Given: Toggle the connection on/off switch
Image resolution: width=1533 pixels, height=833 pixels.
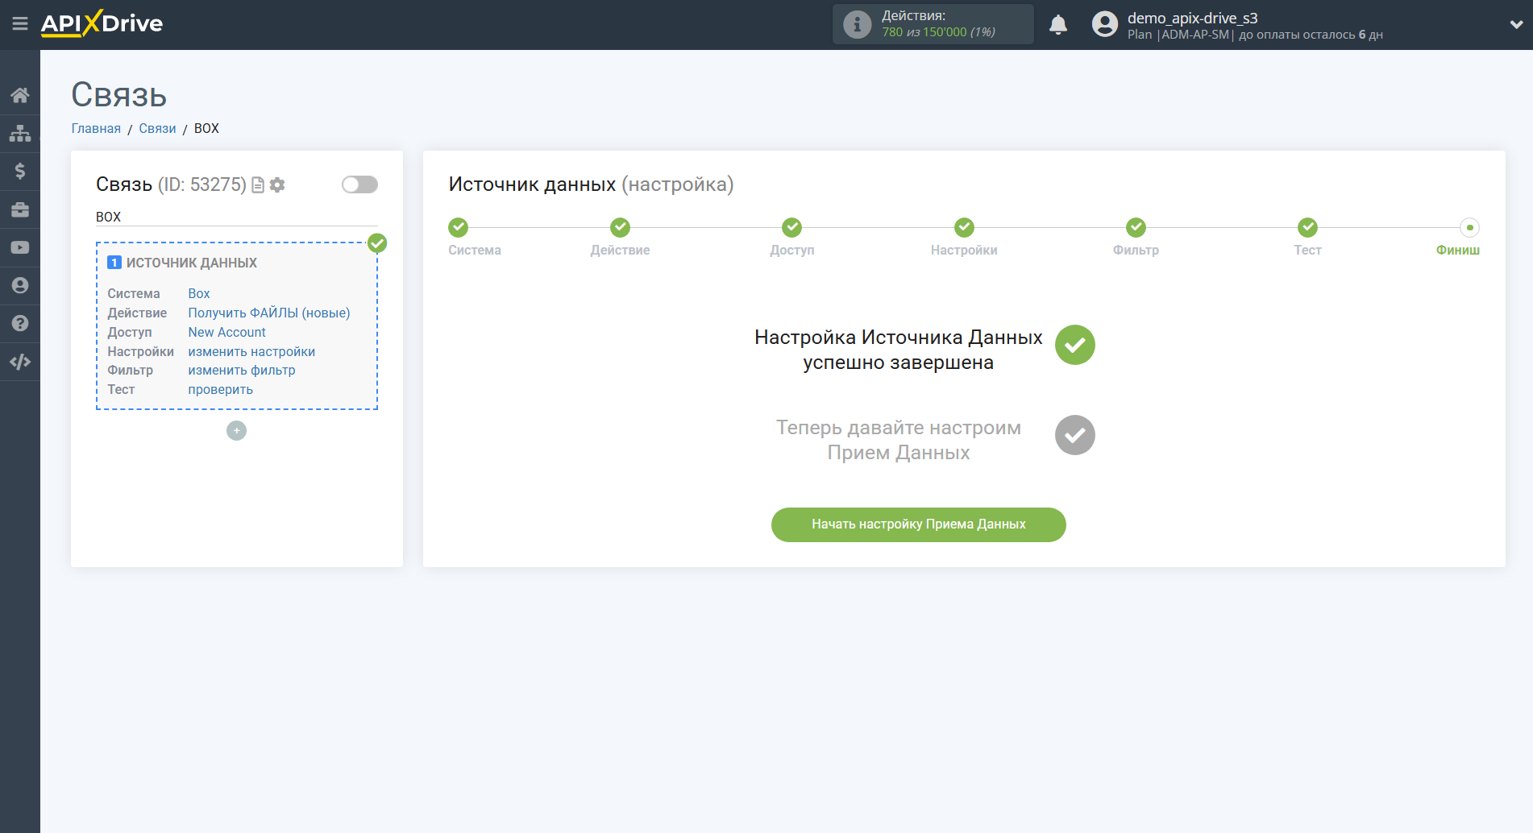Looking at the screenshot, I should pyautogui.click(x=359, y=184).
